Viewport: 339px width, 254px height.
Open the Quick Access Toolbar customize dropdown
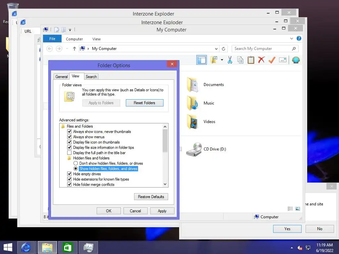pos(70,30)
